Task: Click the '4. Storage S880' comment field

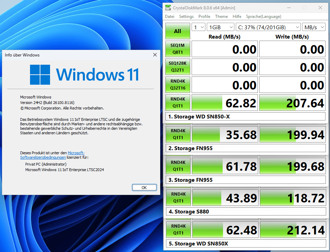Action: [x=246, y=211]
